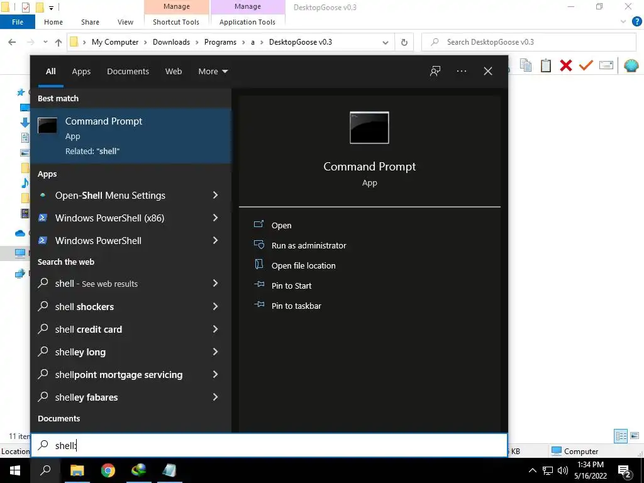Click the Copy icon in Explorer toolbar
The height and width of the screenshot is (483, 644).
526,65
